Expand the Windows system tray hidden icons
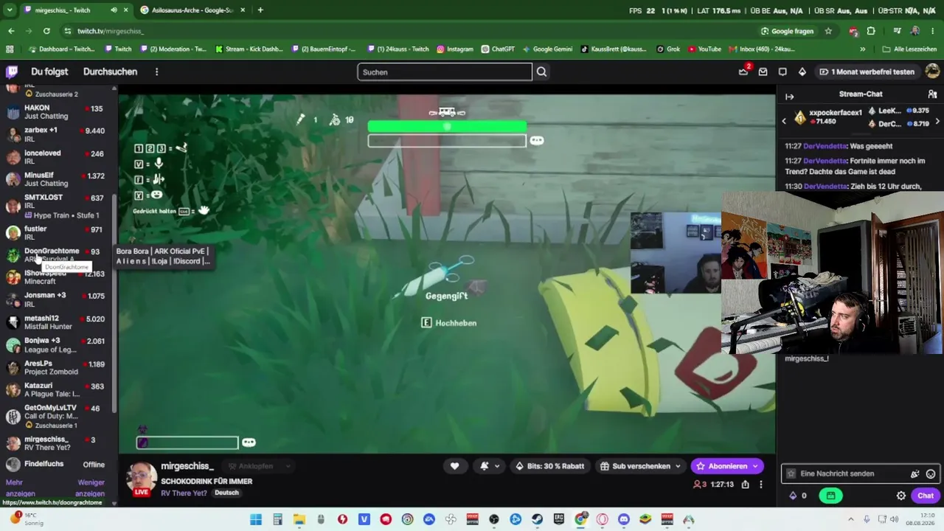This screenshot has width=944, height=531. point(850,519)
